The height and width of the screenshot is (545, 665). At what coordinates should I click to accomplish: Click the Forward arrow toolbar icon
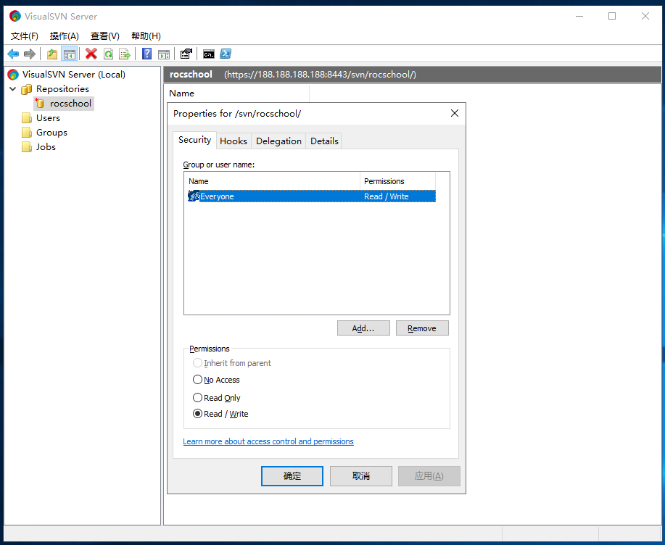pos(30,54)
